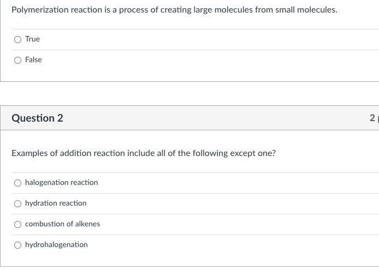379x270 pixels.
Task: Select the True radio button
Action: point(18,39)
